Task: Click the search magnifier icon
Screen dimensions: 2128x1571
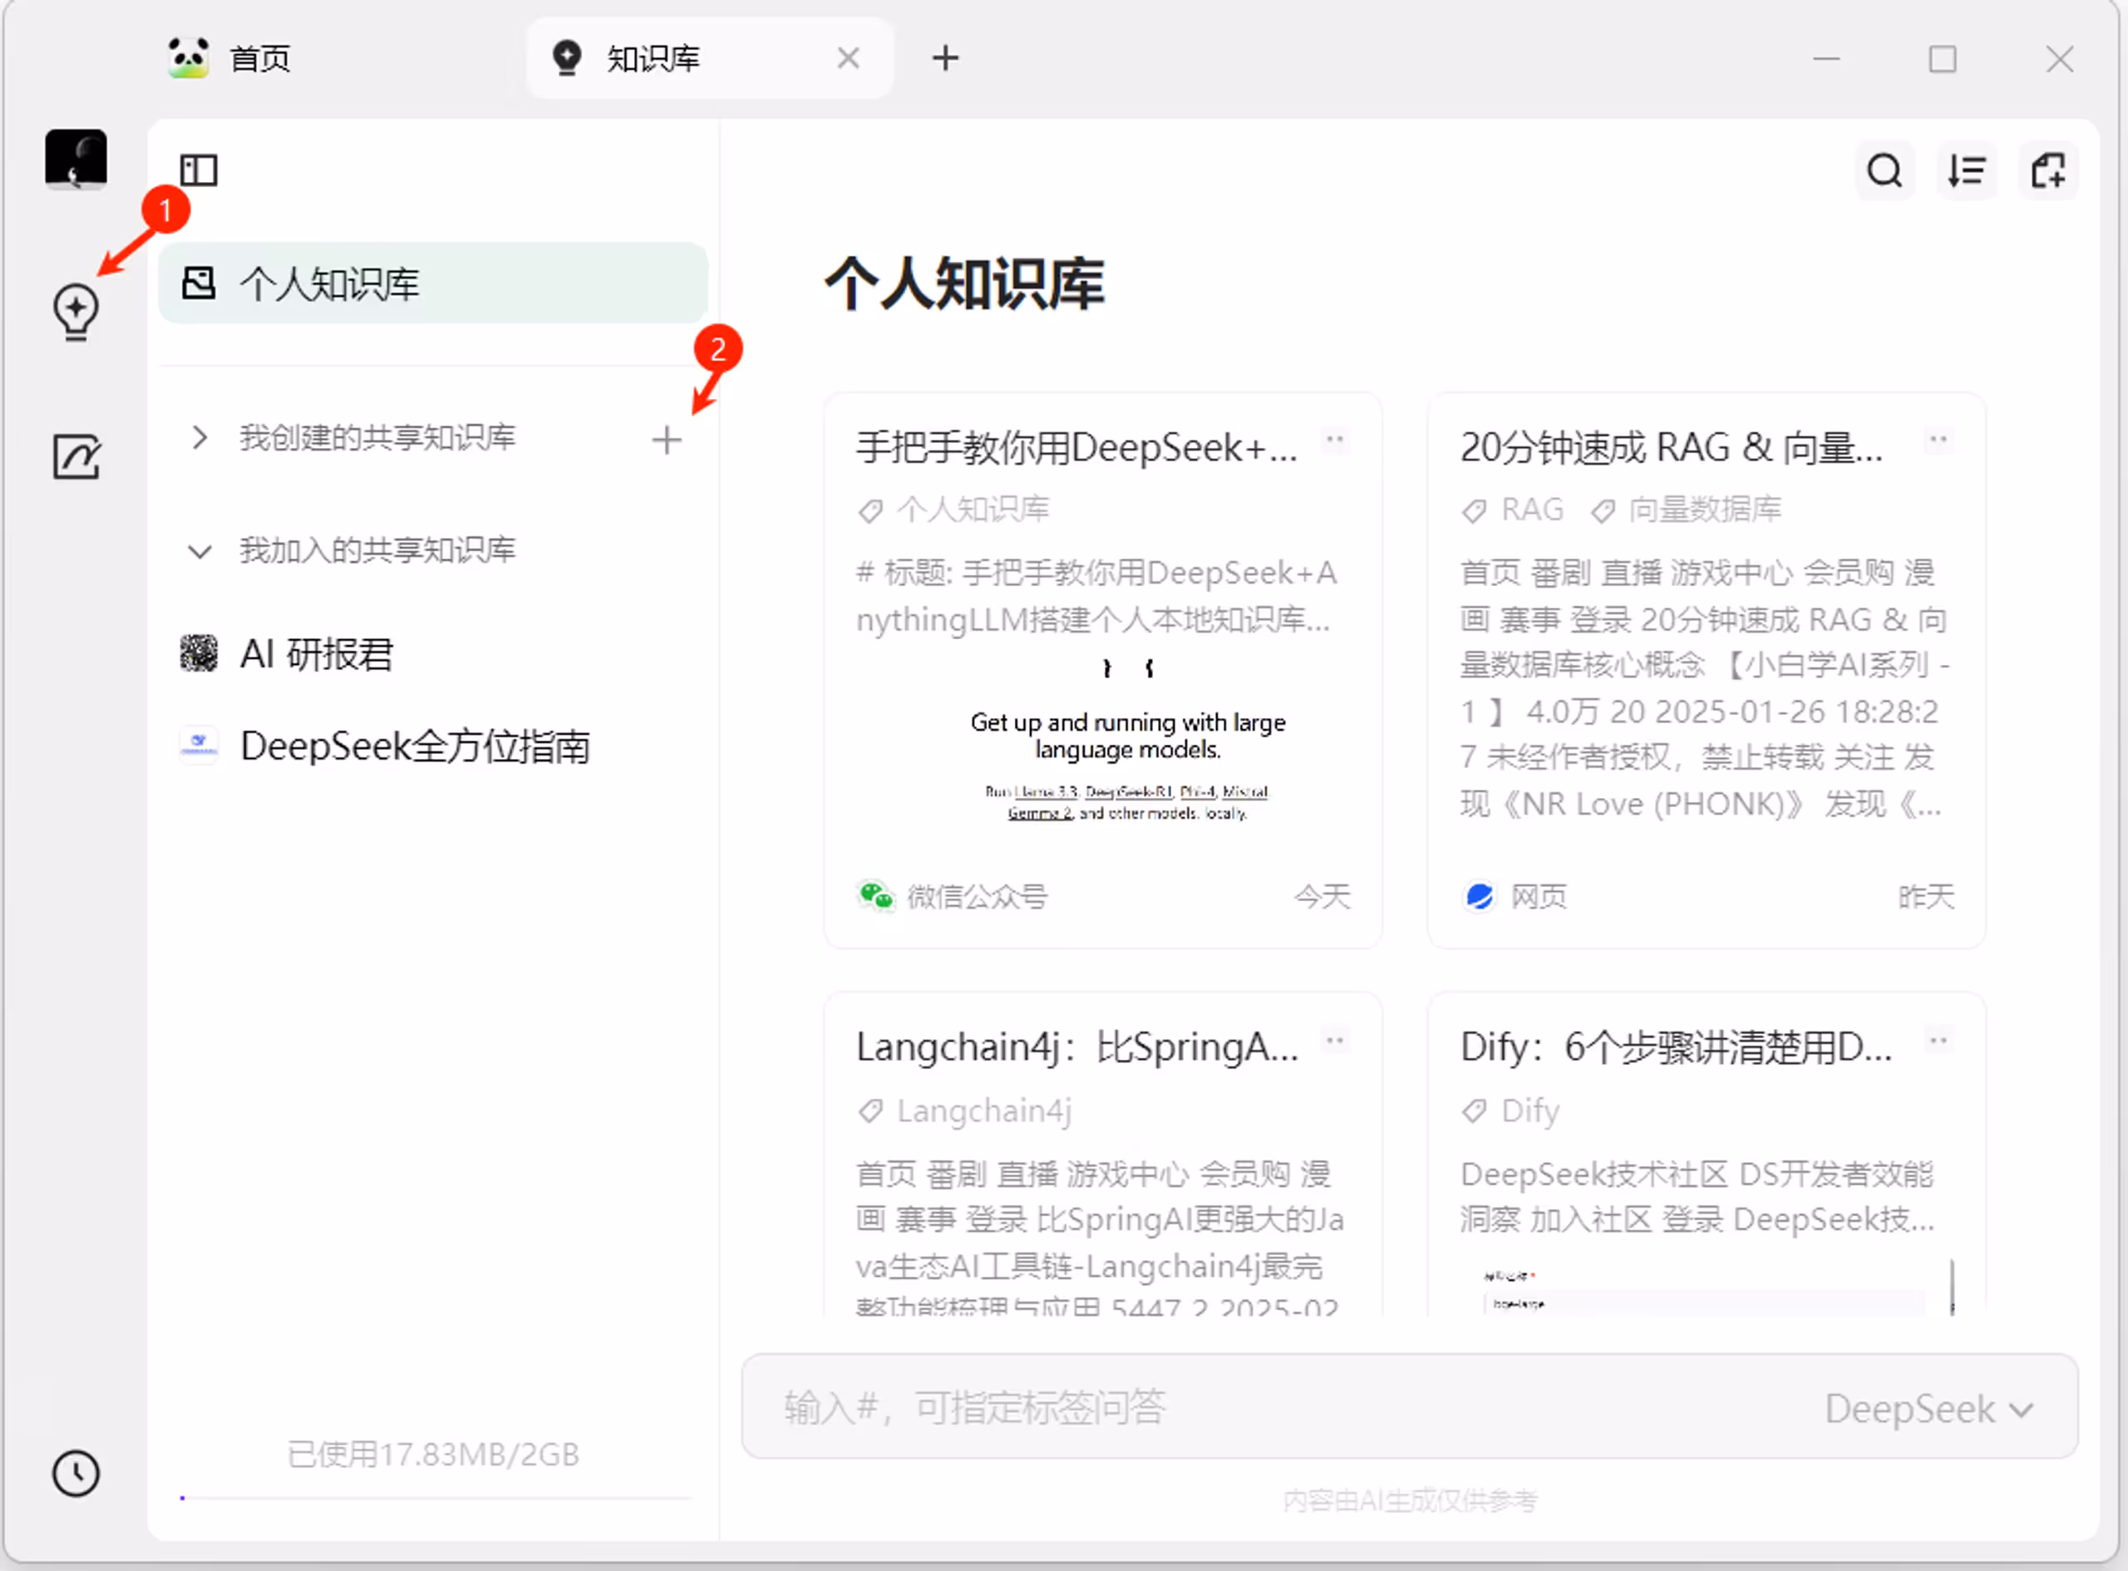Action: 1884,171
